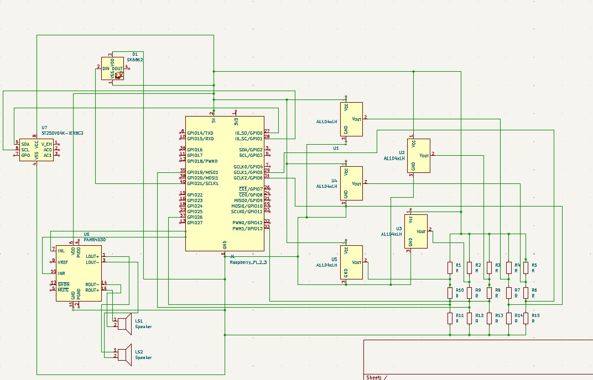Viewport: 593px width, 380px height.
Task: Click the MOSI0/GPIO10 pin label
Action: tap(247, 206)
